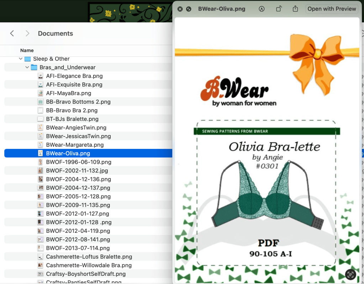Click the Markup pen icon in Quick Look
Image resolution: width=364 pixels, height=284 pixels.
point(262,9)
